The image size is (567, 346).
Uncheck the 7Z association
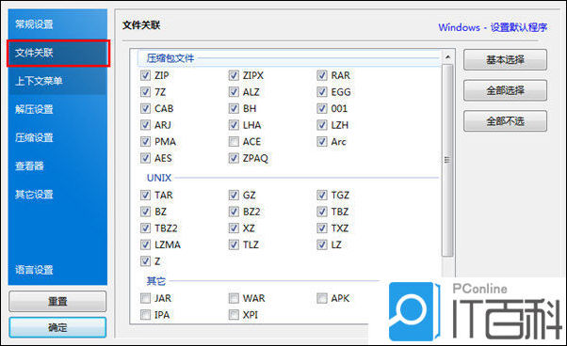click(145, 92)
